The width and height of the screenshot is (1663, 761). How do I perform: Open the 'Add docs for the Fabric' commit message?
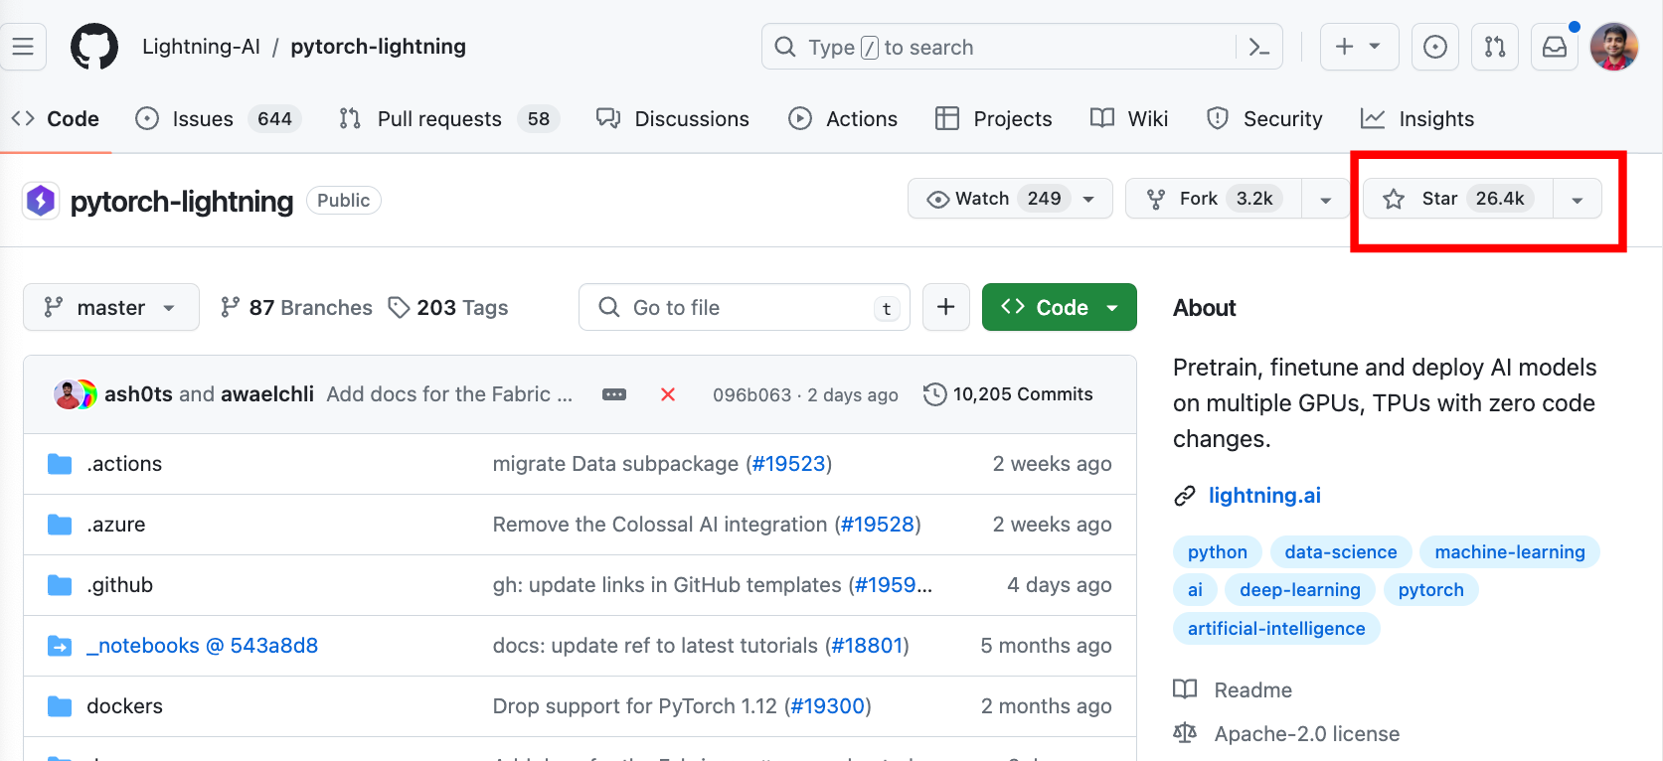449,394
